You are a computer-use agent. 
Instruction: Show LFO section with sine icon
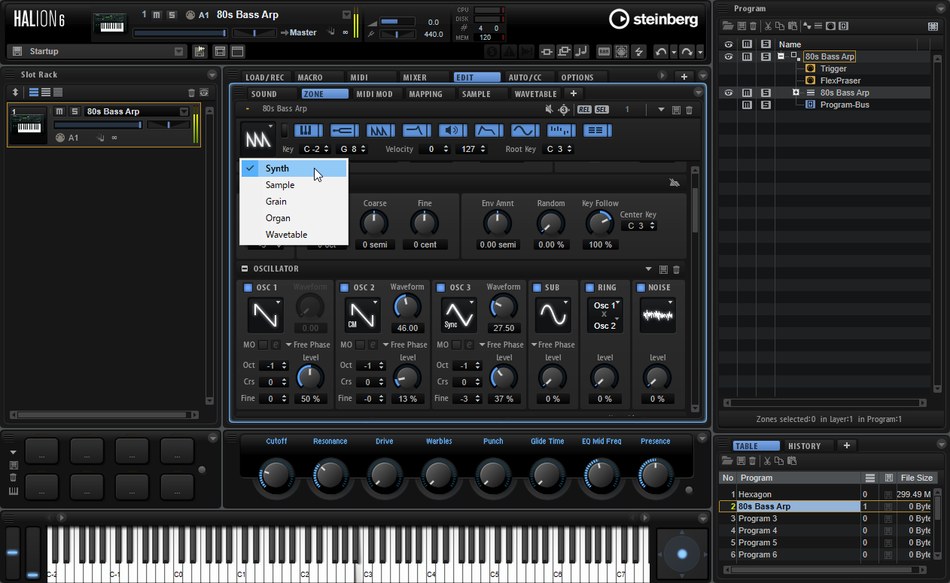click(x=525, y=131)
